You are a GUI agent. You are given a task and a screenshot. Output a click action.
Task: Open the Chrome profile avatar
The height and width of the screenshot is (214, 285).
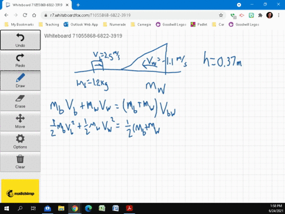pyautogui.click(x=270, y=15)
